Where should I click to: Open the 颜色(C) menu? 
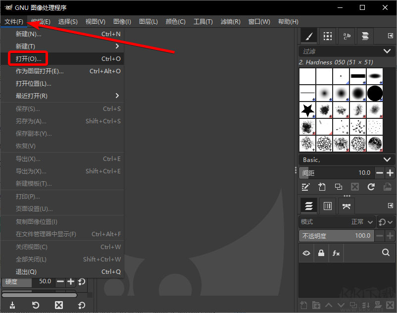coord(175,22)
